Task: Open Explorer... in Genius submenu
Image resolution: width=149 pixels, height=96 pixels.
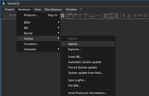Action: 88,49
